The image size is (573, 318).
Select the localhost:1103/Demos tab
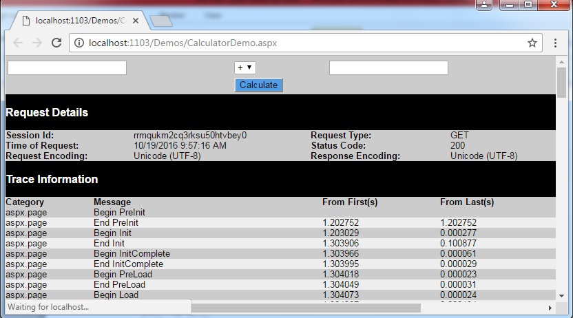tap(76, 21)
